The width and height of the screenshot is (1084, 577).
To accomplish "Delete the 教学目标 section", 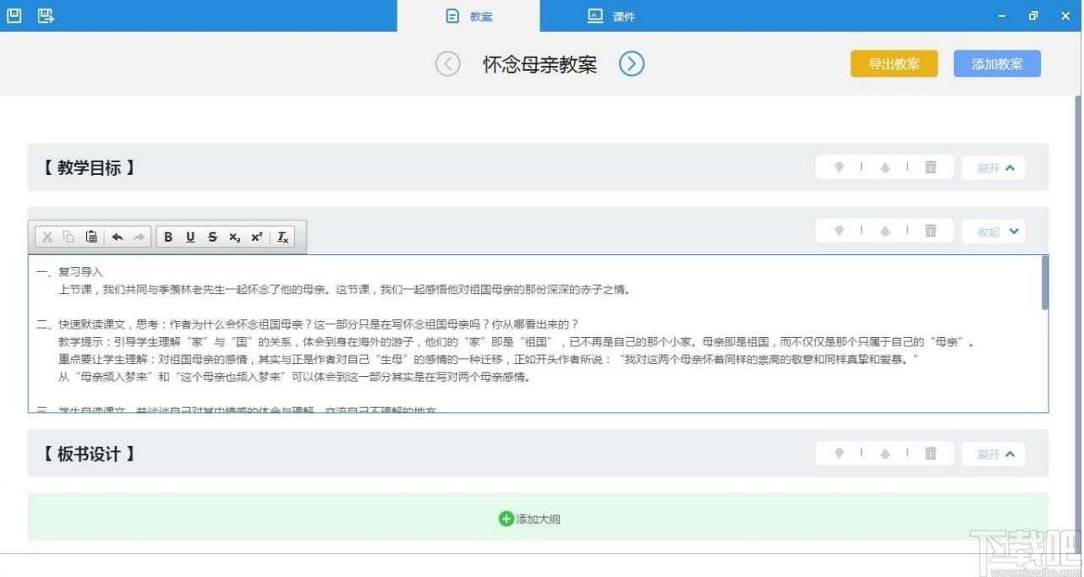I will coord(931,167).
